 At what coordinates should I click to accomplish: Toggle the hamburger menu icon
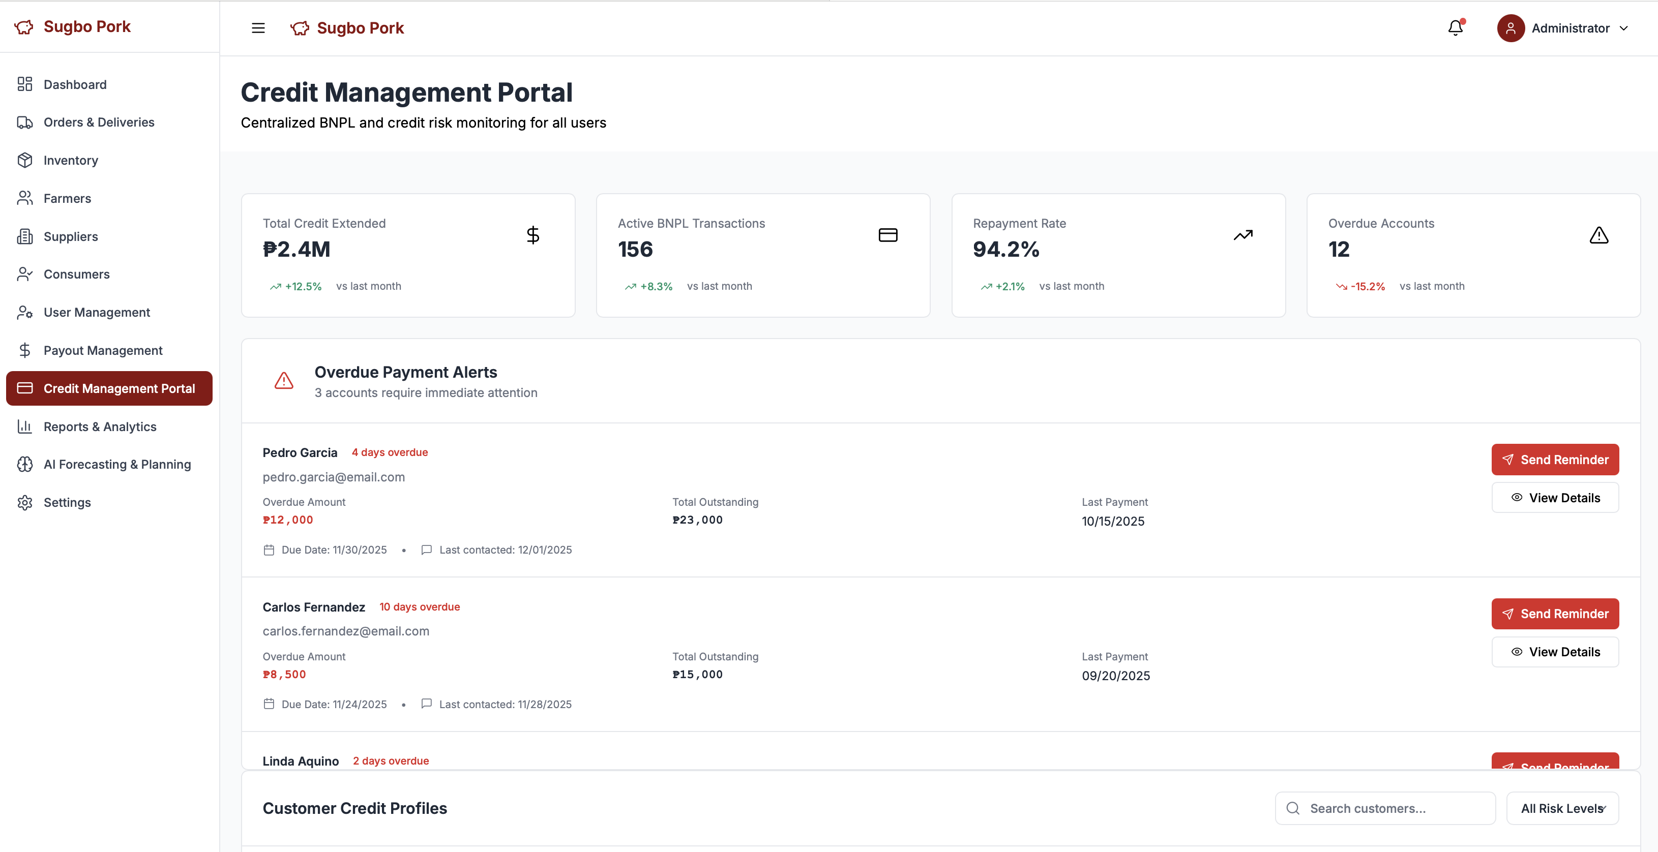[x=258, y=27]
